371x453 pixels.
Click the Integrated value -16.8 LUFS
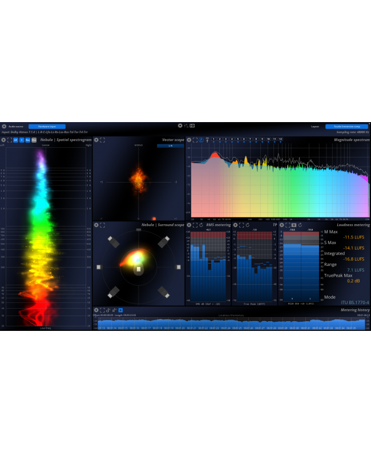354,259
